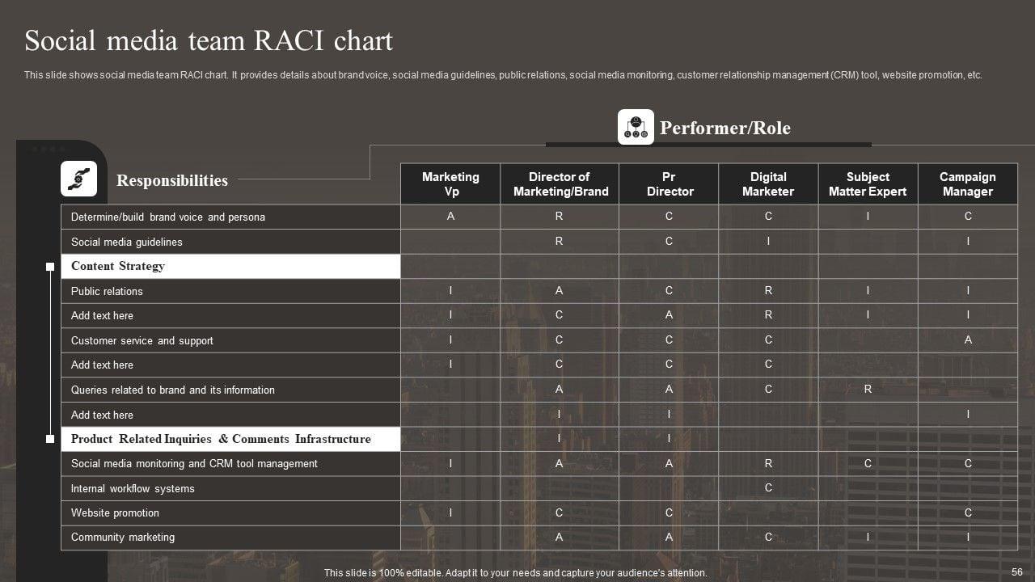Viewport: 1035px width, 582px height.
Task: Click the Marketing Vp column header
Action: point(450,184)
